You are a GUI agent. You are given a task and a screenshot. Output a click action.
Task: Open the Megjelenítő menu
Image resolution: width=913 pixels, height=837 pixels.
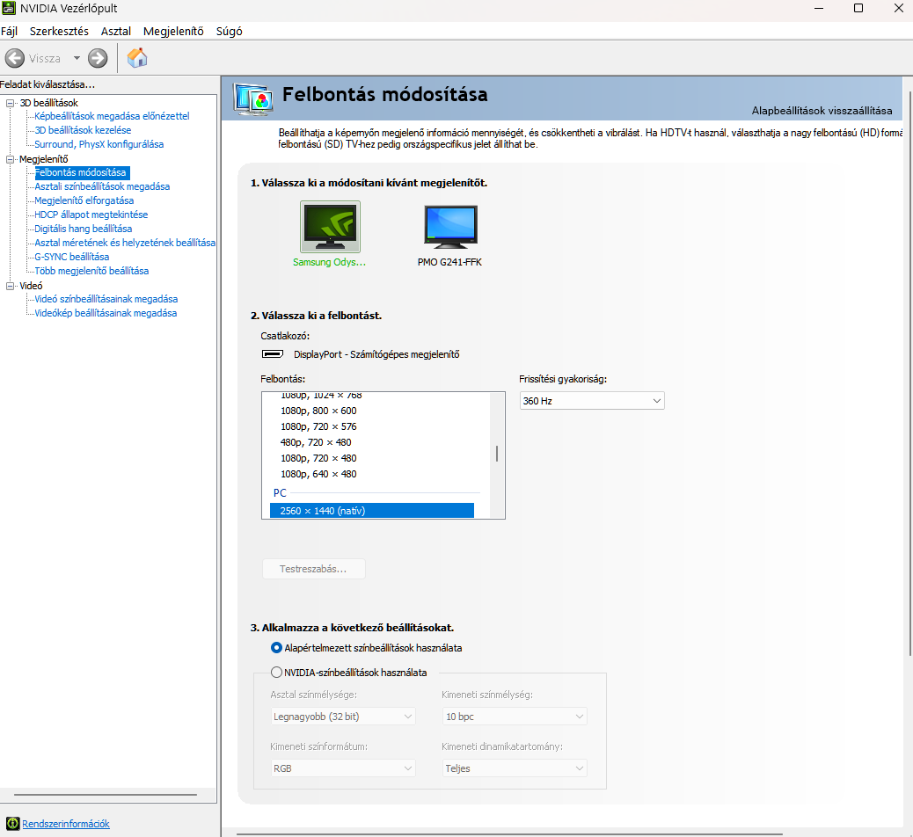point(173,32)
